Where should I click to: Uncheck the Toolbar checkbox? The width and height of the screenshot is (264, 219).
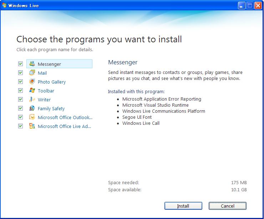(x=21, y=90)
